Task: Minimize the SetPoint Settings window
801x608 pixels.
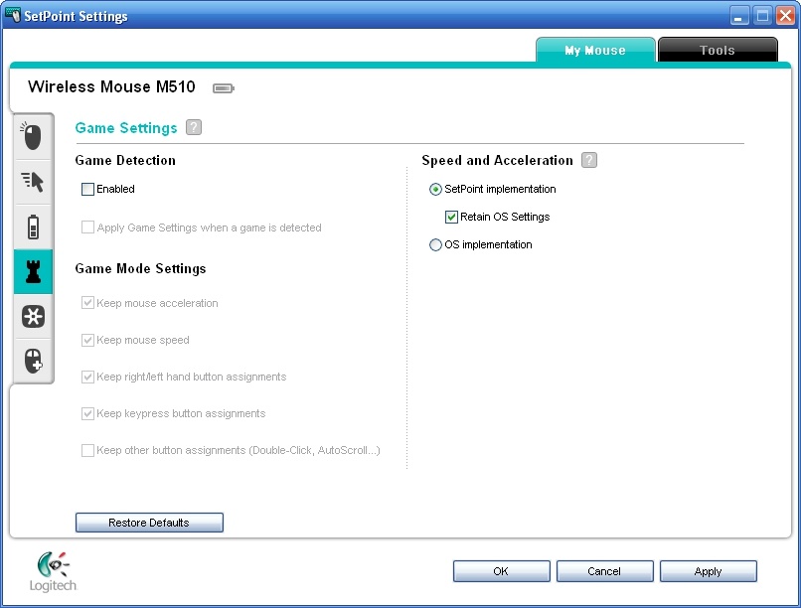Action: pyautogui.click(x=738, y=15)
